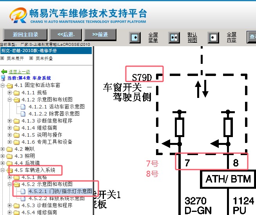
Task: Click the 4.2 喇叭 folder icon
Action: (x=10, y=149)
